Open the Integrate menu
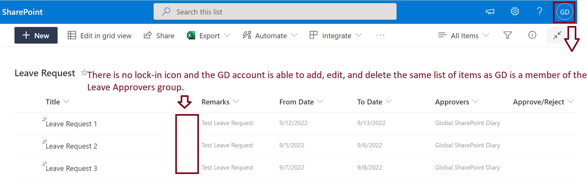 [336, 36]
